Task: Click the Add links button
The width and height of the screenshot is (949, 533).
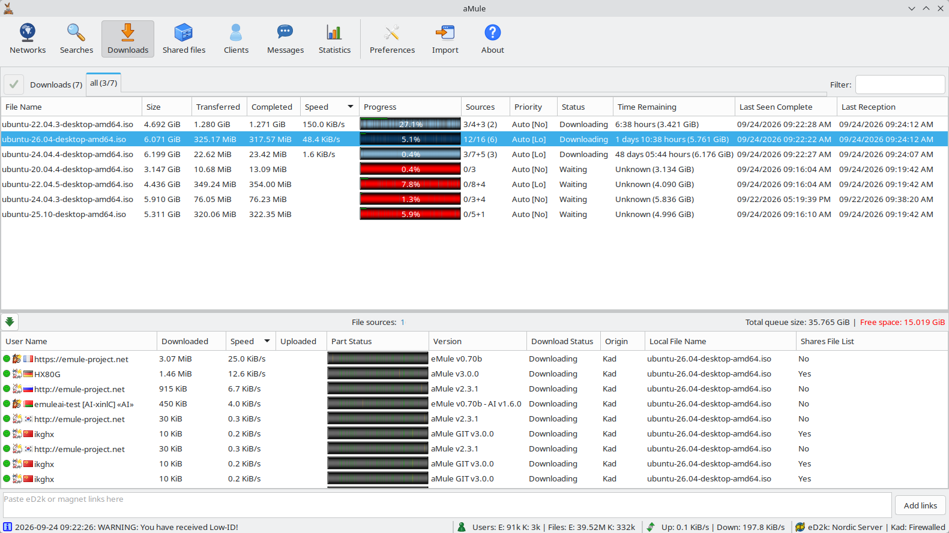Action: [x=920, y=505]
